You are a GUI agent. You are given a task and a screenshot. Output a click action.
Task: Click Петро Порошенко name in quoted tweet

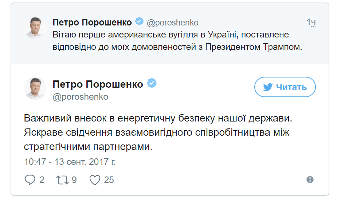(92, 23)
